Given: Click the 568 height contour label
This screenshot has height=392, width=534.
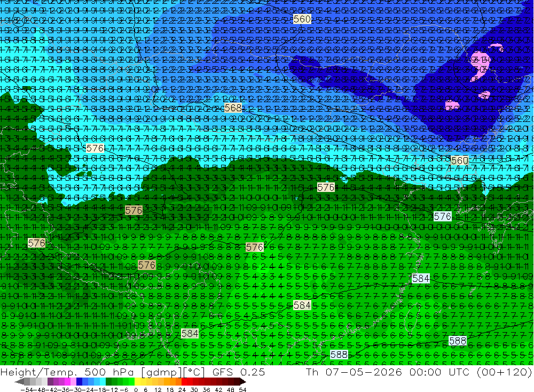Looking at the screenshot, I should coord(233,108).
